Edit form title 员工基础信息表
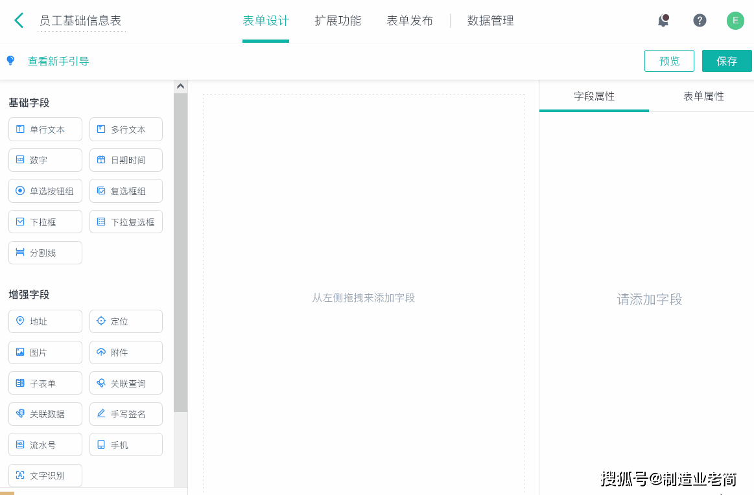Viewport: 754px width, 495px height. [80, 21]
